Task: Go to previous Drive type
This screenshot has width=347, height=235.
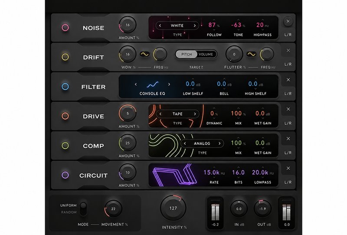Action: (x=160, y=114)
